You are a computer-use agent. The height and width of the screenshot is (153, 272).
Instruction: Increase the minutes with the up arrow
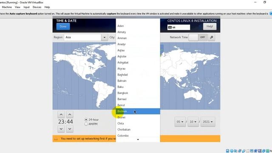pos(70,114)
